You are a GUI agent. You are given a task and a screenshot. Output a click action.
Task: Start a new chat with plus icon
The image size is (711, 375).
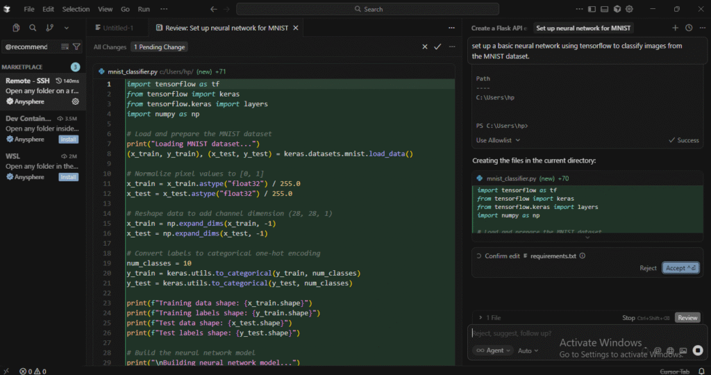[676, 28]
